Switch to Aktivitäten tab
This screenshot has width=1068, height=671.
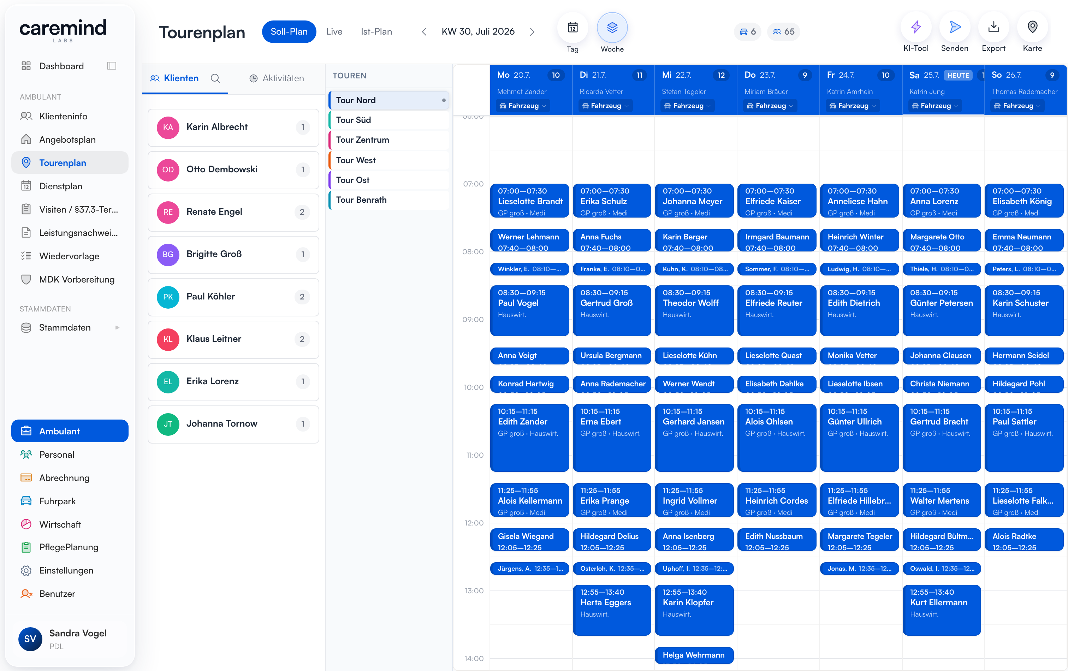(x=277, y=78)
